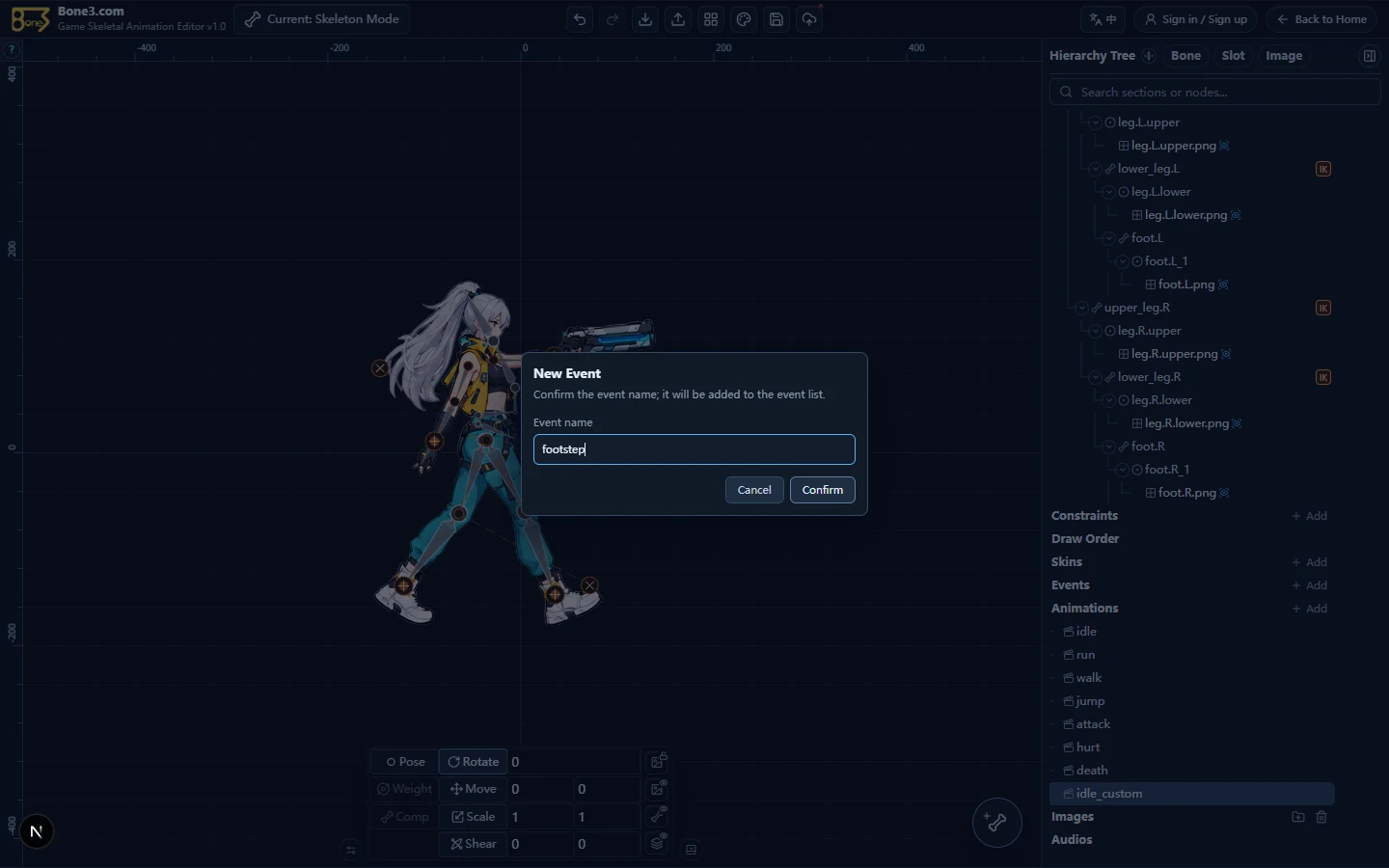Select the walk animation
This screenshot has width=1389, height=868.
click(x=1089, y=678)
